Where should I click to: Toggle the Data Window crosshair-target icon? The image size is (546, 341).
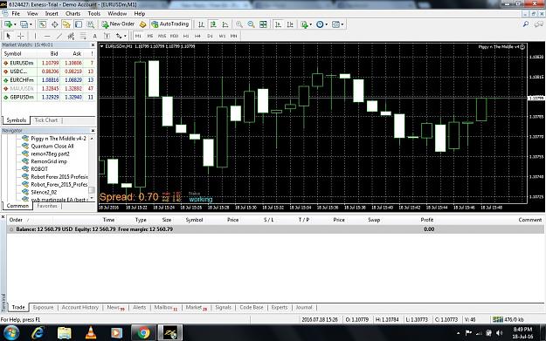(55, 24)
